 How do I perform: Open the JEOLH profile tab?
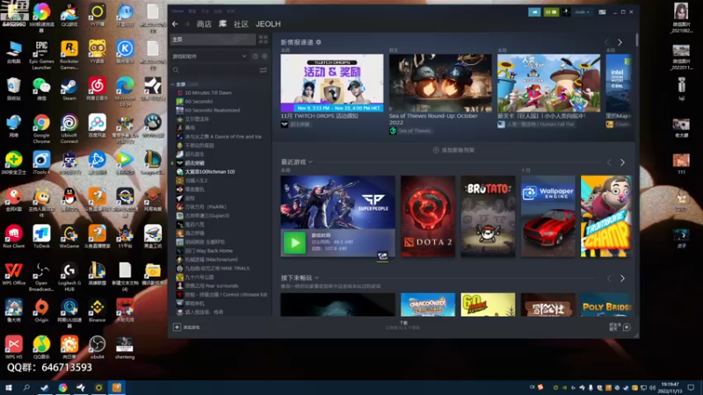tap(268, 25)
